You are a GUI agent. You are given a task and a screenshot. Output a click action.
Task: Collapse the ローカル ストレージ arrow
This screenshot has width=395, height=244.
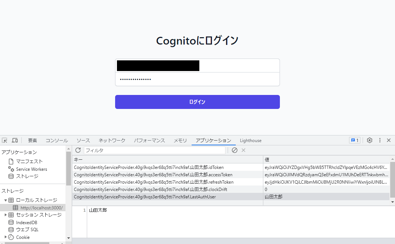[6, 200]
